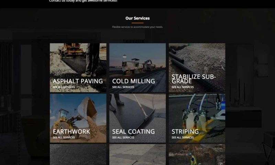275x165 pixels.
Task: Open the Stabilize Sub-Grade service card
Action: click(197, 68)
